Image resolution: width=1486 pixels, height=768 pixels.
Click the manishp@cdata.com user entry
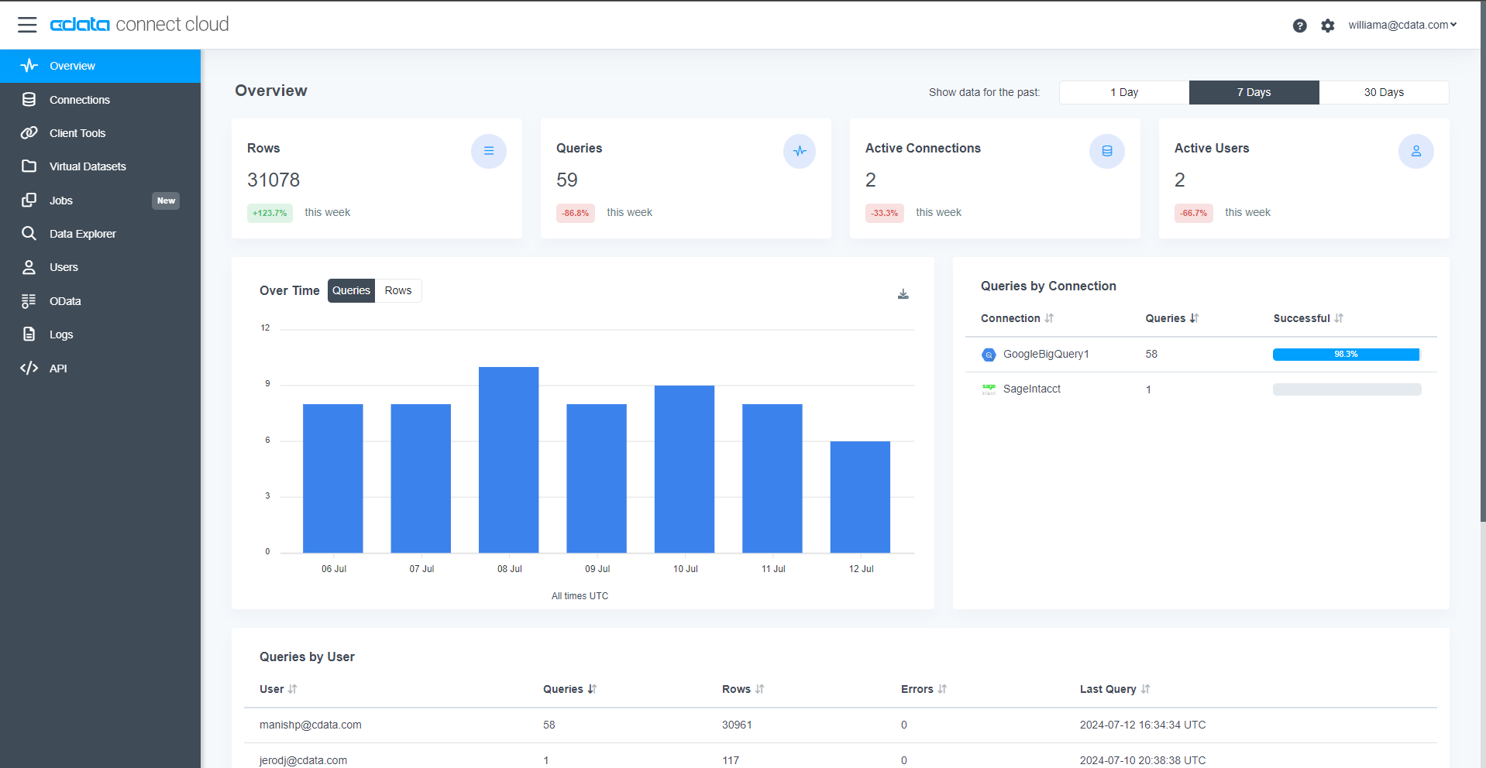click(x=310, y=725)
